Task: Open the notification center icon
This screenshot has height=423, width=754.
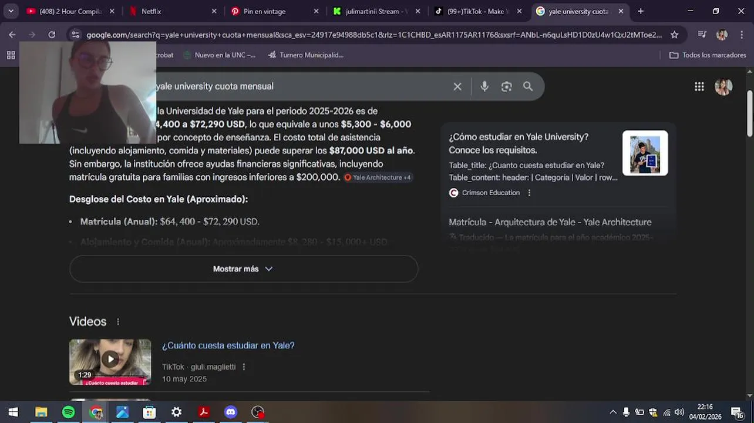Action: click(x=737, y=412)
